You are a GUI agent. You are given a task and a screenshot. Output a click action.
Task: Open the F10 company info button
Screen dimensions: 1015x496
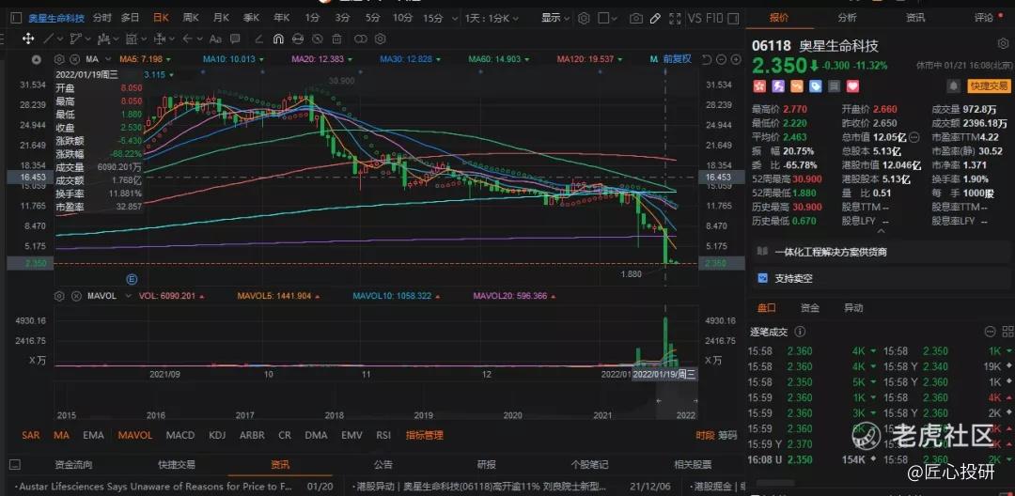714,18
